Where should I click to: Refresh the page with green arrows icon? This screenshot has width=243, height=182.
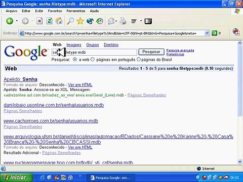click(x=49, y=21)
